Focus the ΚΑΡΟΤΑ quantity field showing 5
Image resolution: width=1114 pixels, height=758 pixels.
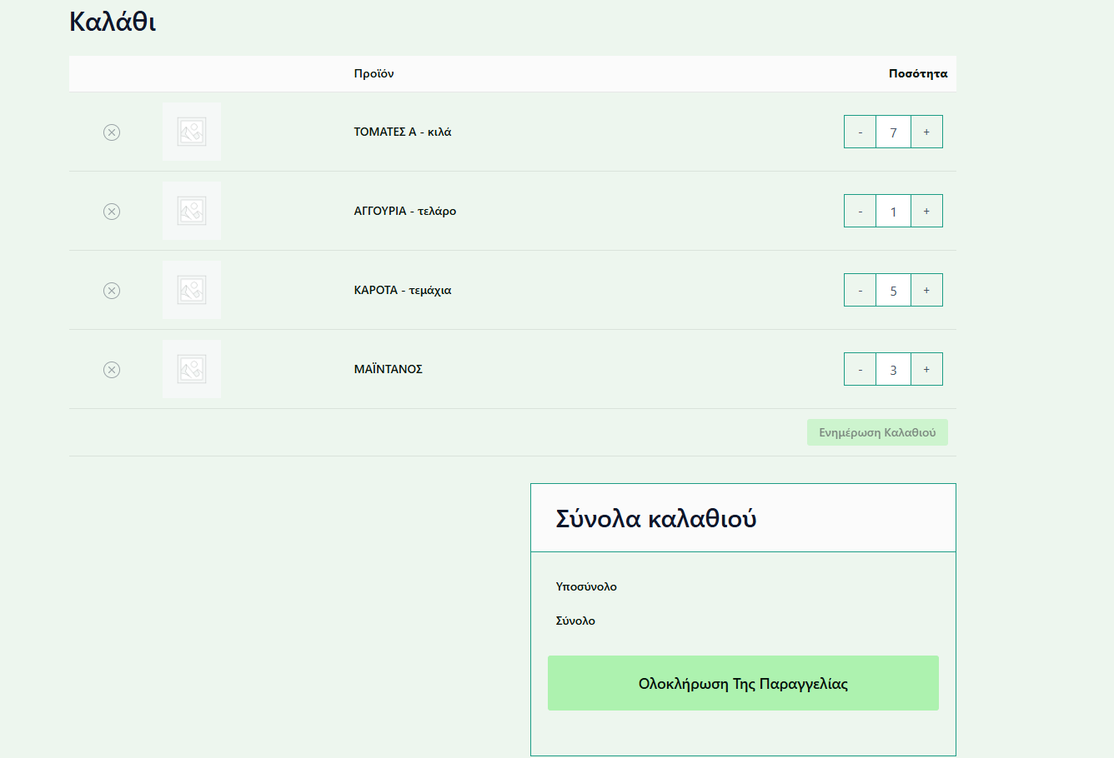pos(893,291)
